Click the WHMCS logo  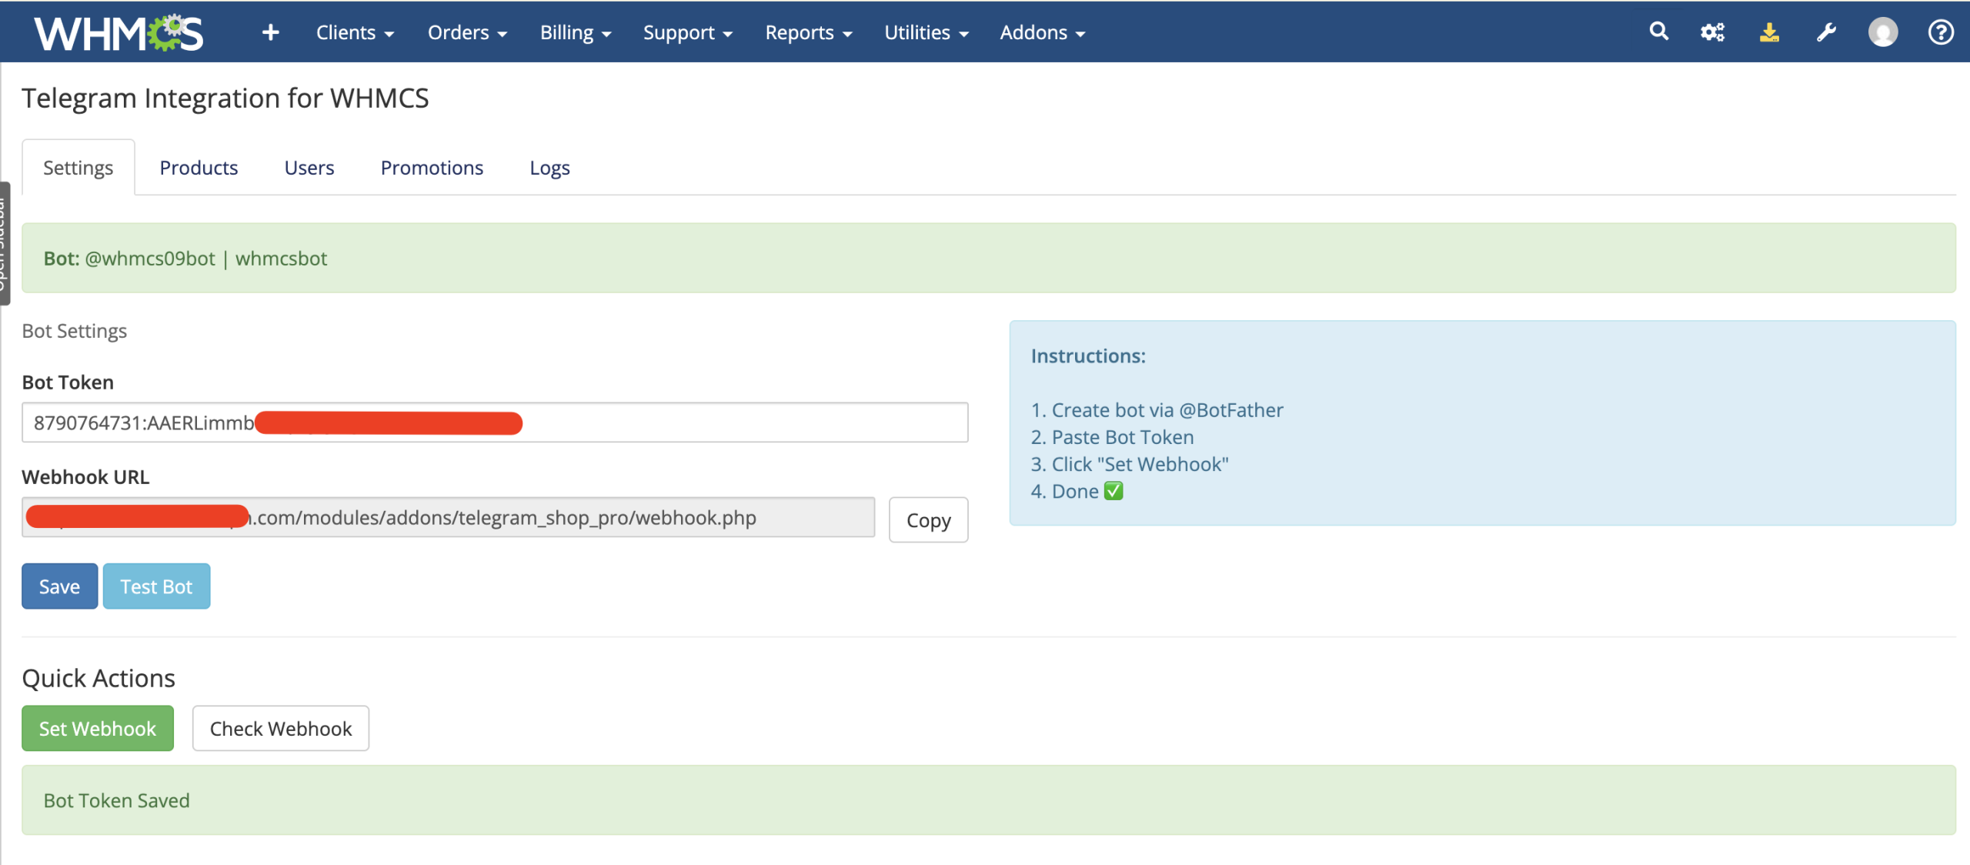[119, 32]
